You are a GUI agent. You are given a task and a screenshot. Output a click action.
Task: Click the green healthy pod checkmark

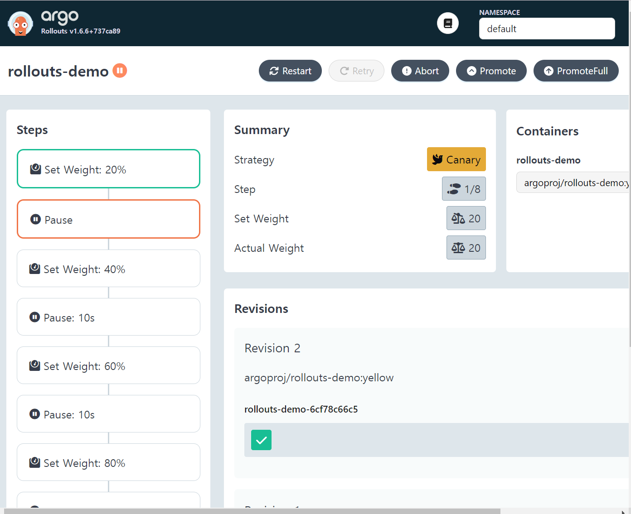point(262,440)
